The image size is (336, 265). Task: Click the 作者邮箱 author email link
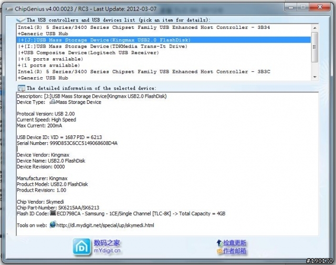(x=235, y=251)
